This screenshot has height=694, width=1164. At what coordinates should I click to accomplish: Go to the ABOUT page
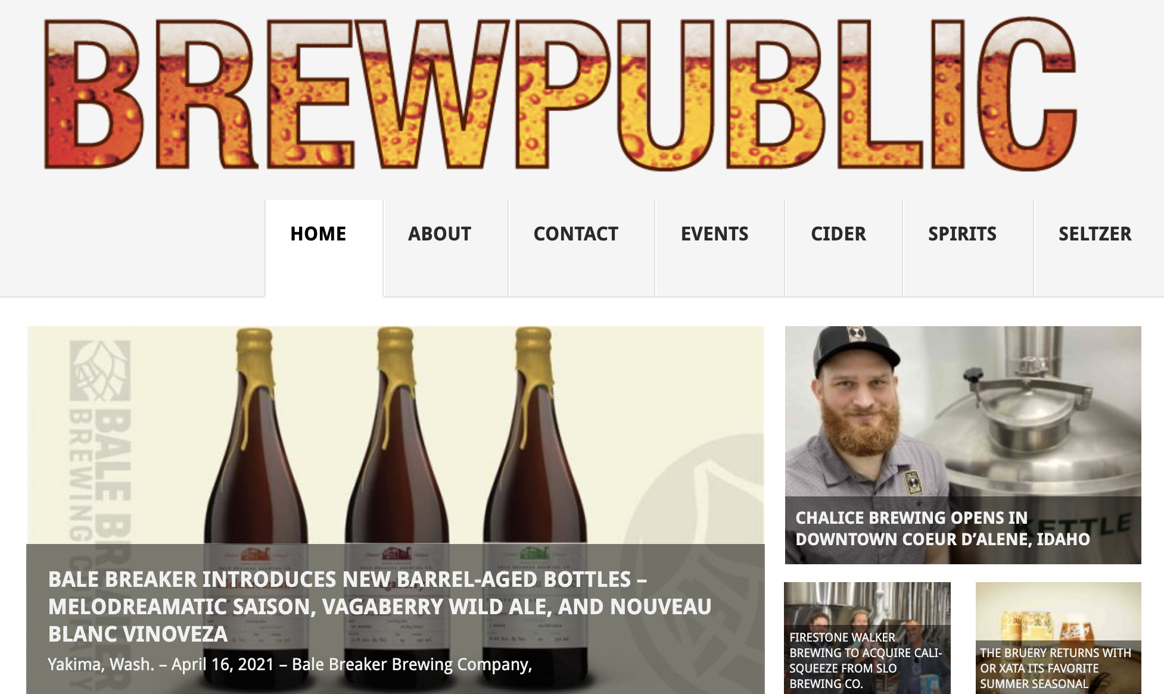[440, 234]
